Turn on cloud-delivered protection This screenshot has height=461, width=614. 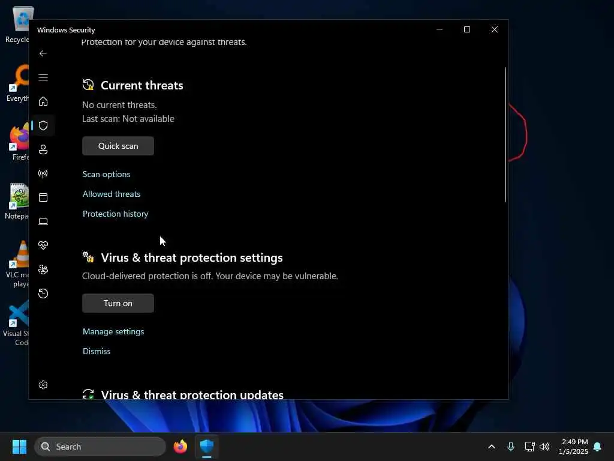tap(118, 303)
